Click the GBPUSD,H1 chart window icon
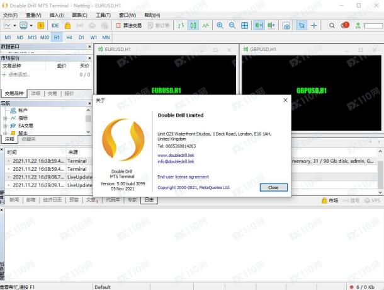The image size is (384, 290). tap(246, 49)
